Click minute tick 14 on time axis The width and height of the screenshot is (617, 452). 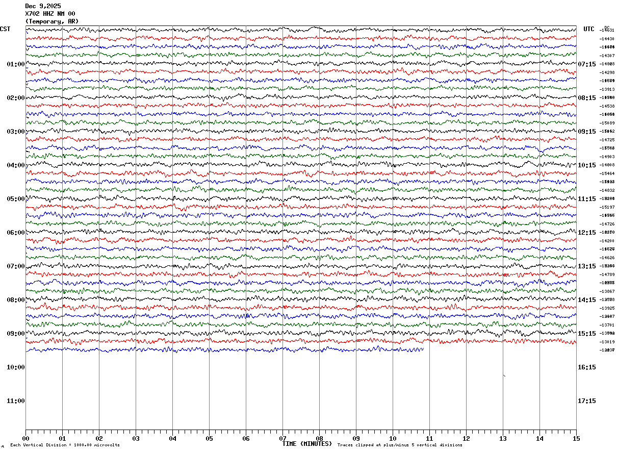(x=539, y=439)
